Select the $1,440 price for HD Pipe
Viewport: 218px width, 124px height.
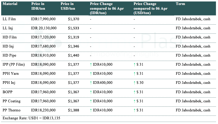coord(74,55)
